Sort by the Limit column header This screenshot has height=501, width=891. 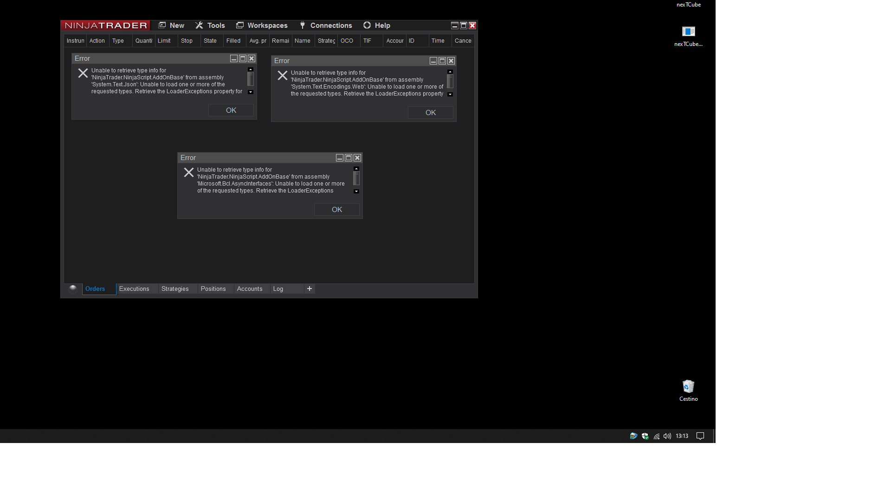click(167, 41)
